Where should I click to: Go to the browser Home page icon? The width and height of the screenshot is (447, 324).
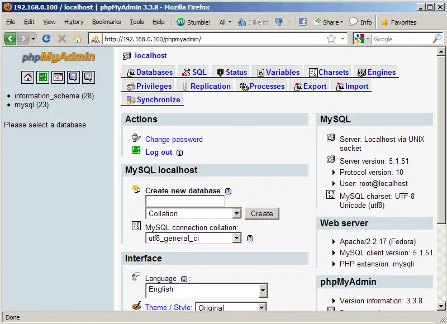click(78, 39)
